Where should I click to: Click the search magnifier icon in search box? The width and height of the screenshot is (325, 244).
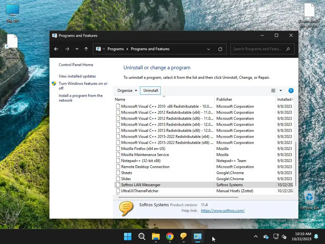pos(288,49)
